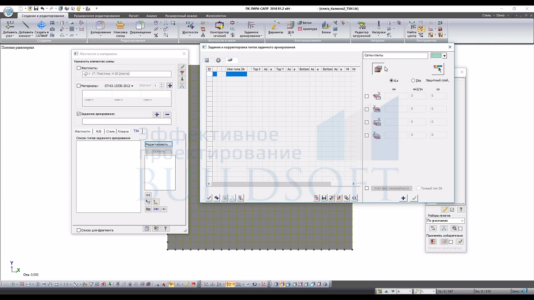Select the ΣAs radio button

(x=413, y=80)
